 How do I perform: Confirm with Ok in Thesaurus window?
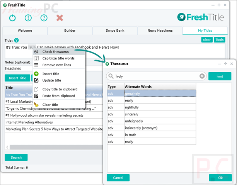click(x=220, y=178)
